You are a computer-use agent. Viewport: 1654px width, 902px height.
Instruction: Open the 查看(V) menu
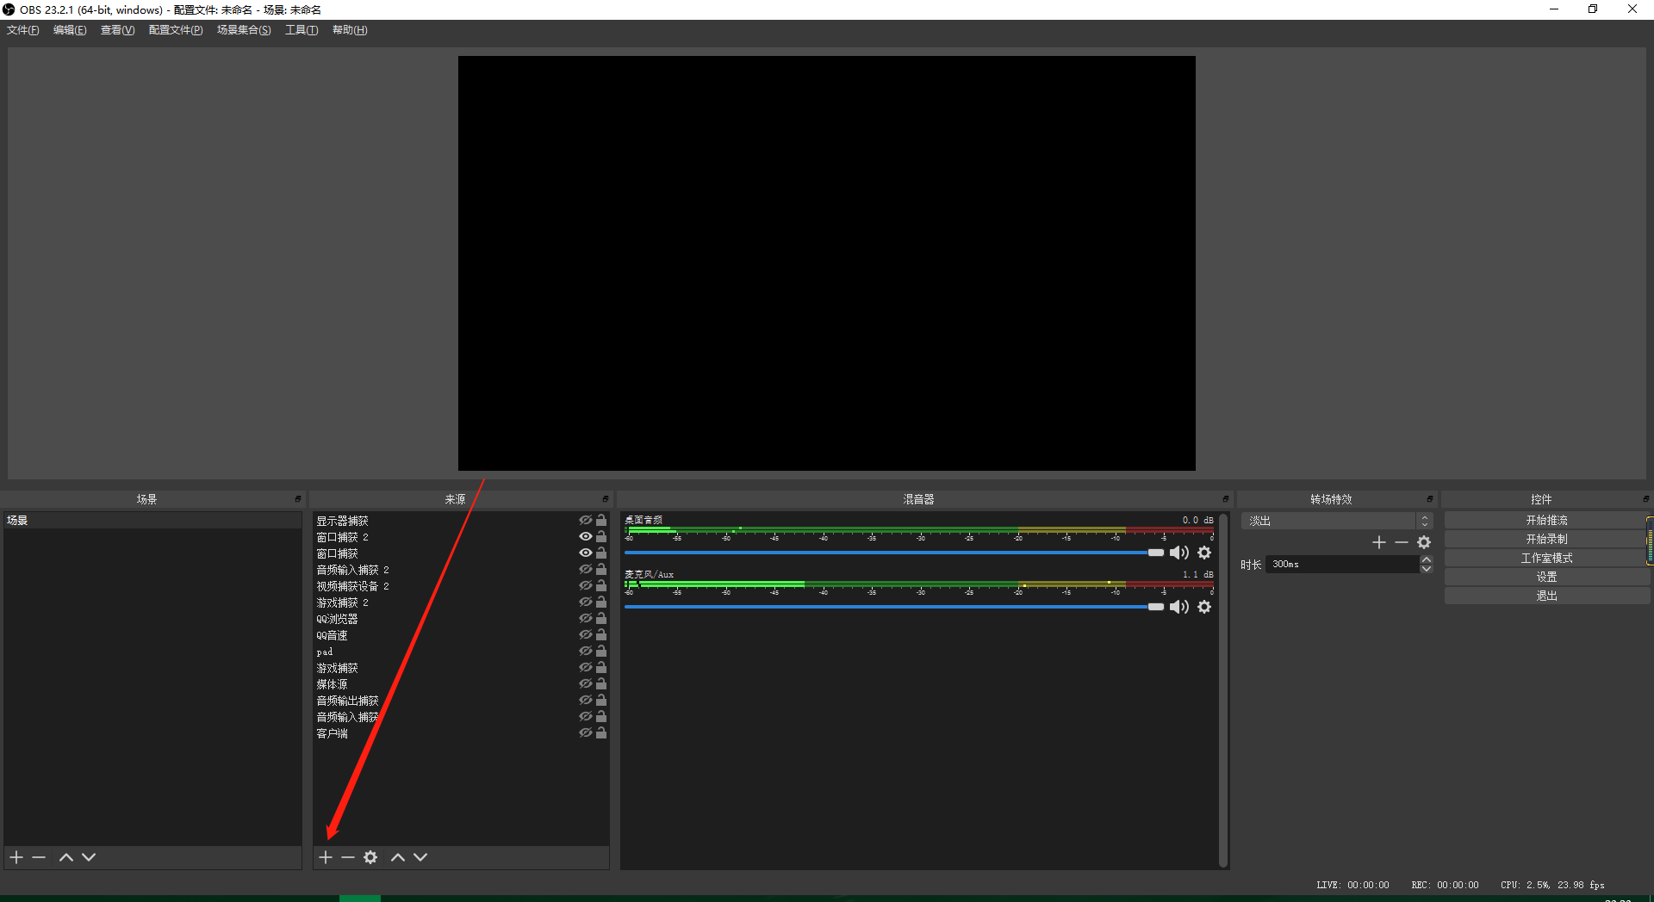(x=117, y=30)
